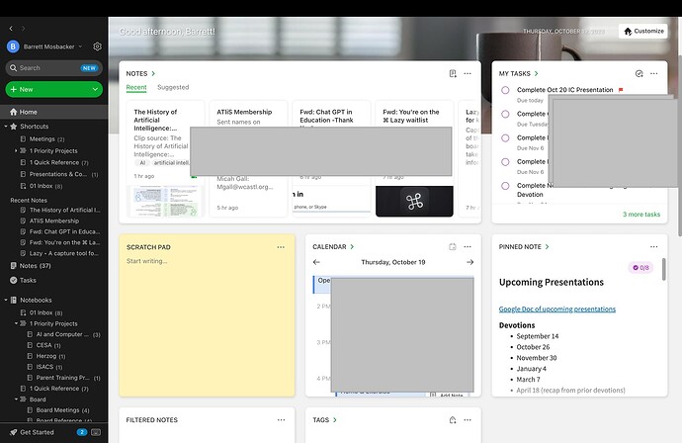The image size is (682, 443).
Task: Switch to the Suggested notes tab
Action: point(173,87)
